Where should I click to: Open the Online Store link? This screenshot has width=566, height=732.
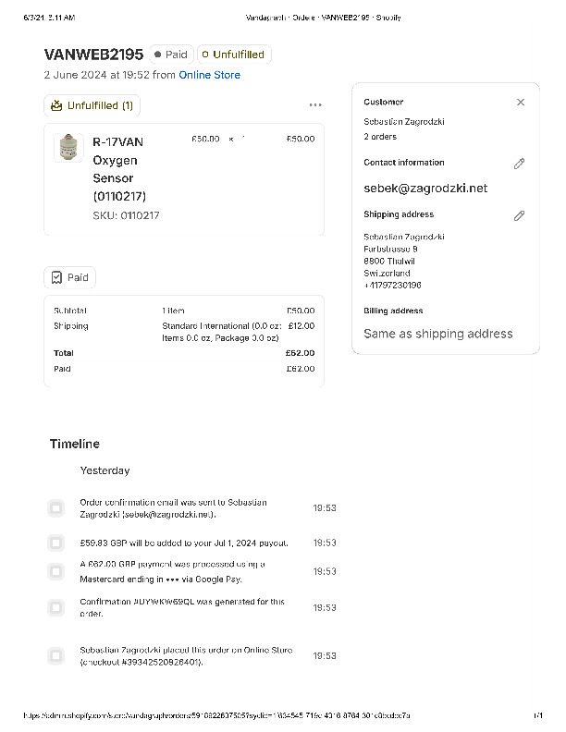point(209,75)
